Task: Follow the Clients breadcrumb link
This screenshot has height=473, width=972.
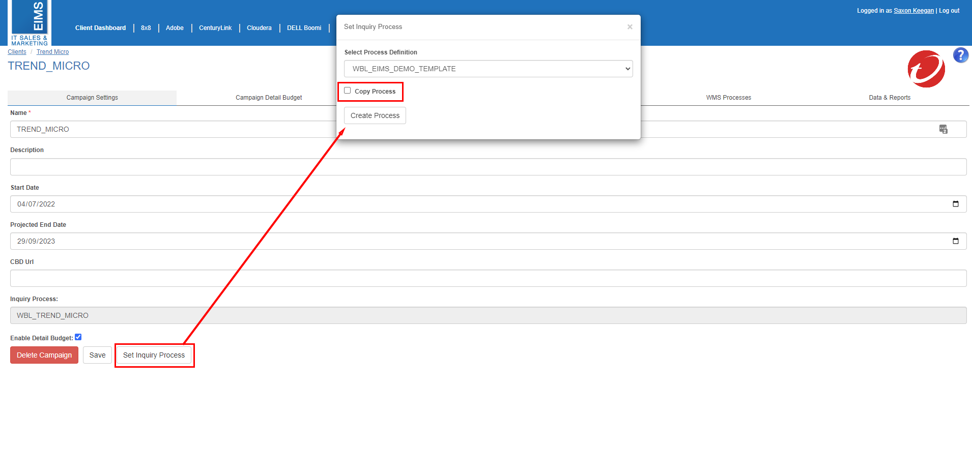Action: pyautogui.click(x=17, y=52)
